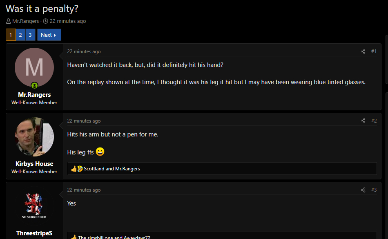Open Kirbys House avatar image

(x=34, y=137)
